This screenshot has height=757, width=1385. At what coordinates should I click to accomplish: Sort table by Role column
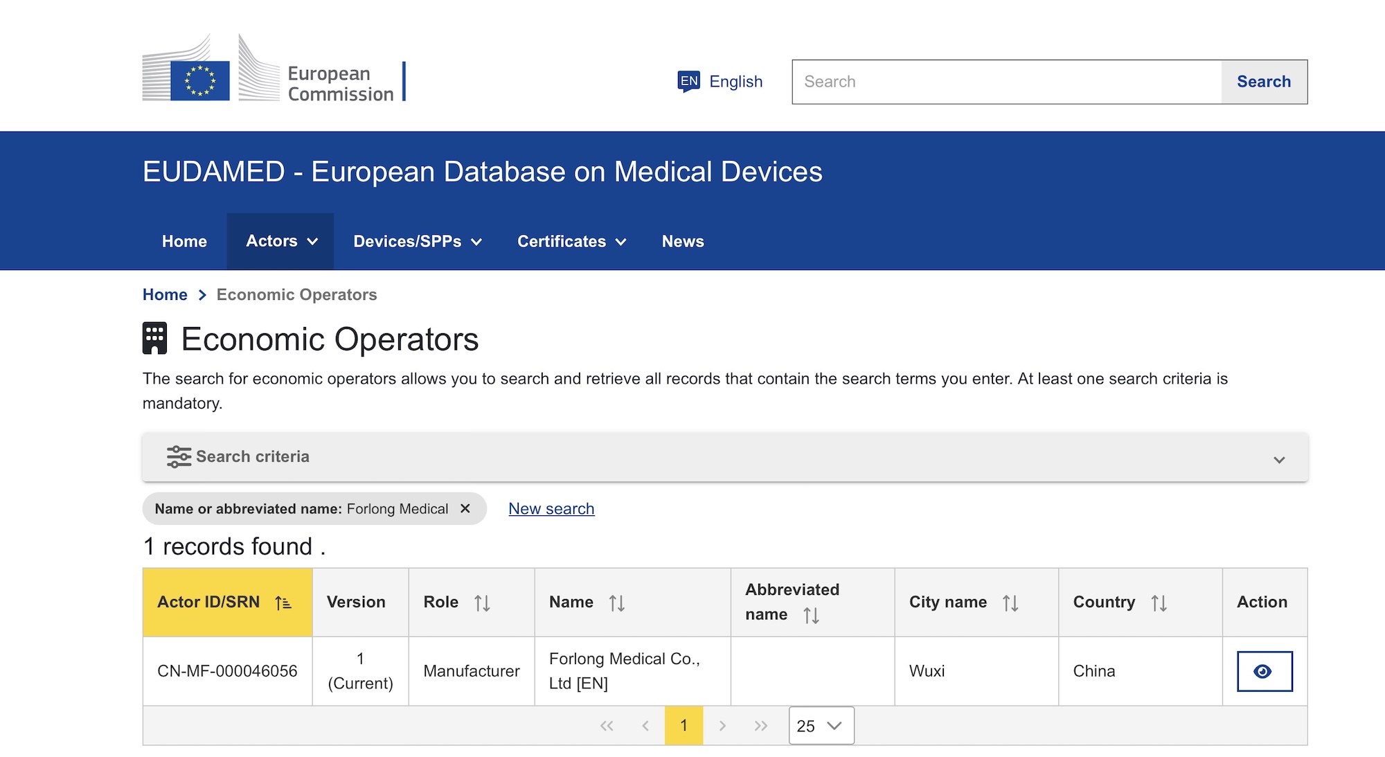point(482,603)
